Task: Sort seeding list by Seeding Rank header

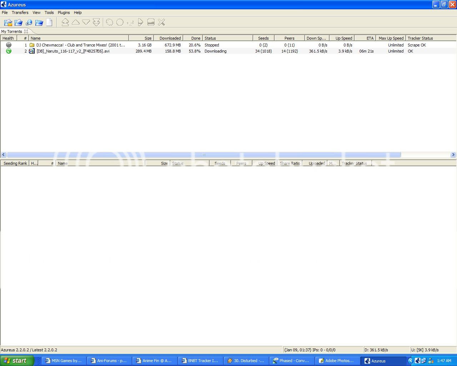Action: [x=15, y=163]
